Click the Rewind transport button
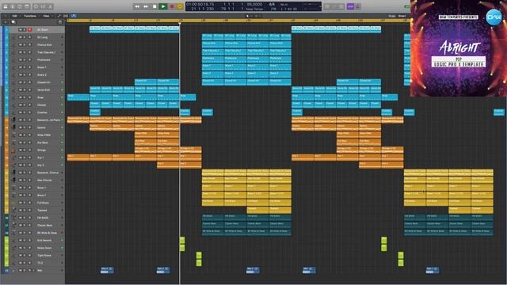Viewport: 507px width, 285px height. [x=137, y=6]
